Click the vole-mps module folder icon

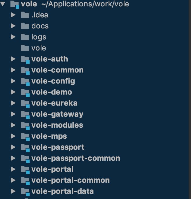click(25, 136)
